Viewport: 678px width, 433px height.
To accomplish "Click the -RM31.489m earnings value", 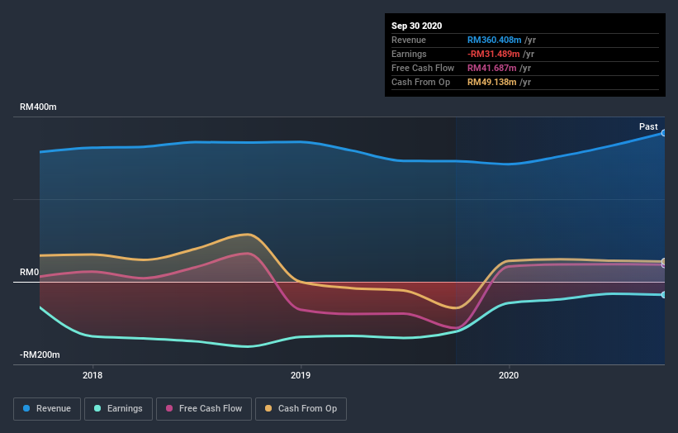I will click(493, 54).
